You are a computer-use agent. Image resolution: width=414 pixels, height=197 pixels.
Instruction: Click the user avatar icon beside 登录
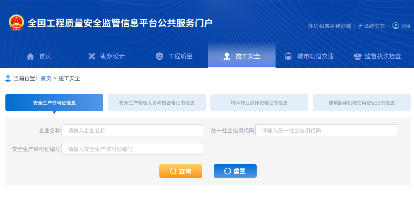[396, 26]
